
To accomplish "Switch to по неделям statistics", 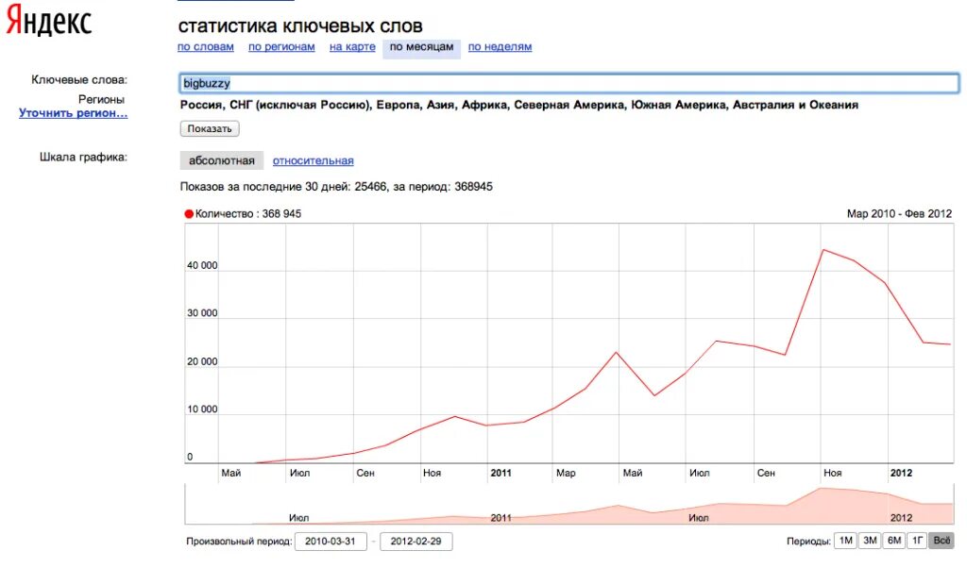I will 500,47.
